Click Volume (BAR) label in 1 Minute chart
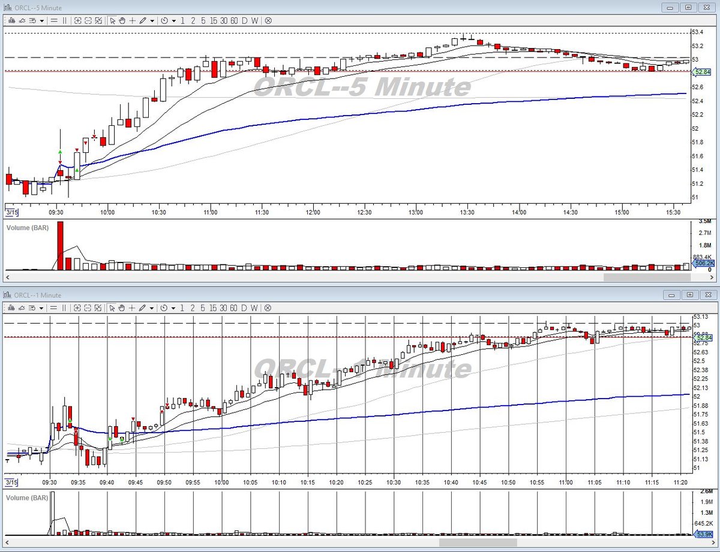 click(x=27, y=498)
